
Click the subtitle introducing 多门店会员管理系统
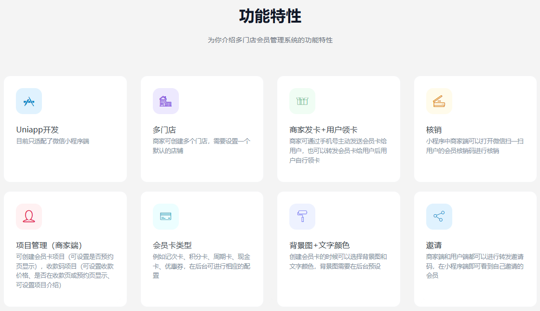tap(270, 40)
